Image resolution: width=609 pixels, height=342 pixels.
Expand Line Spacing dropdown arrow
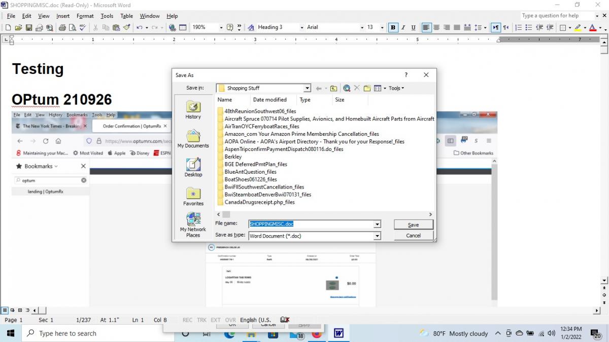485,27
